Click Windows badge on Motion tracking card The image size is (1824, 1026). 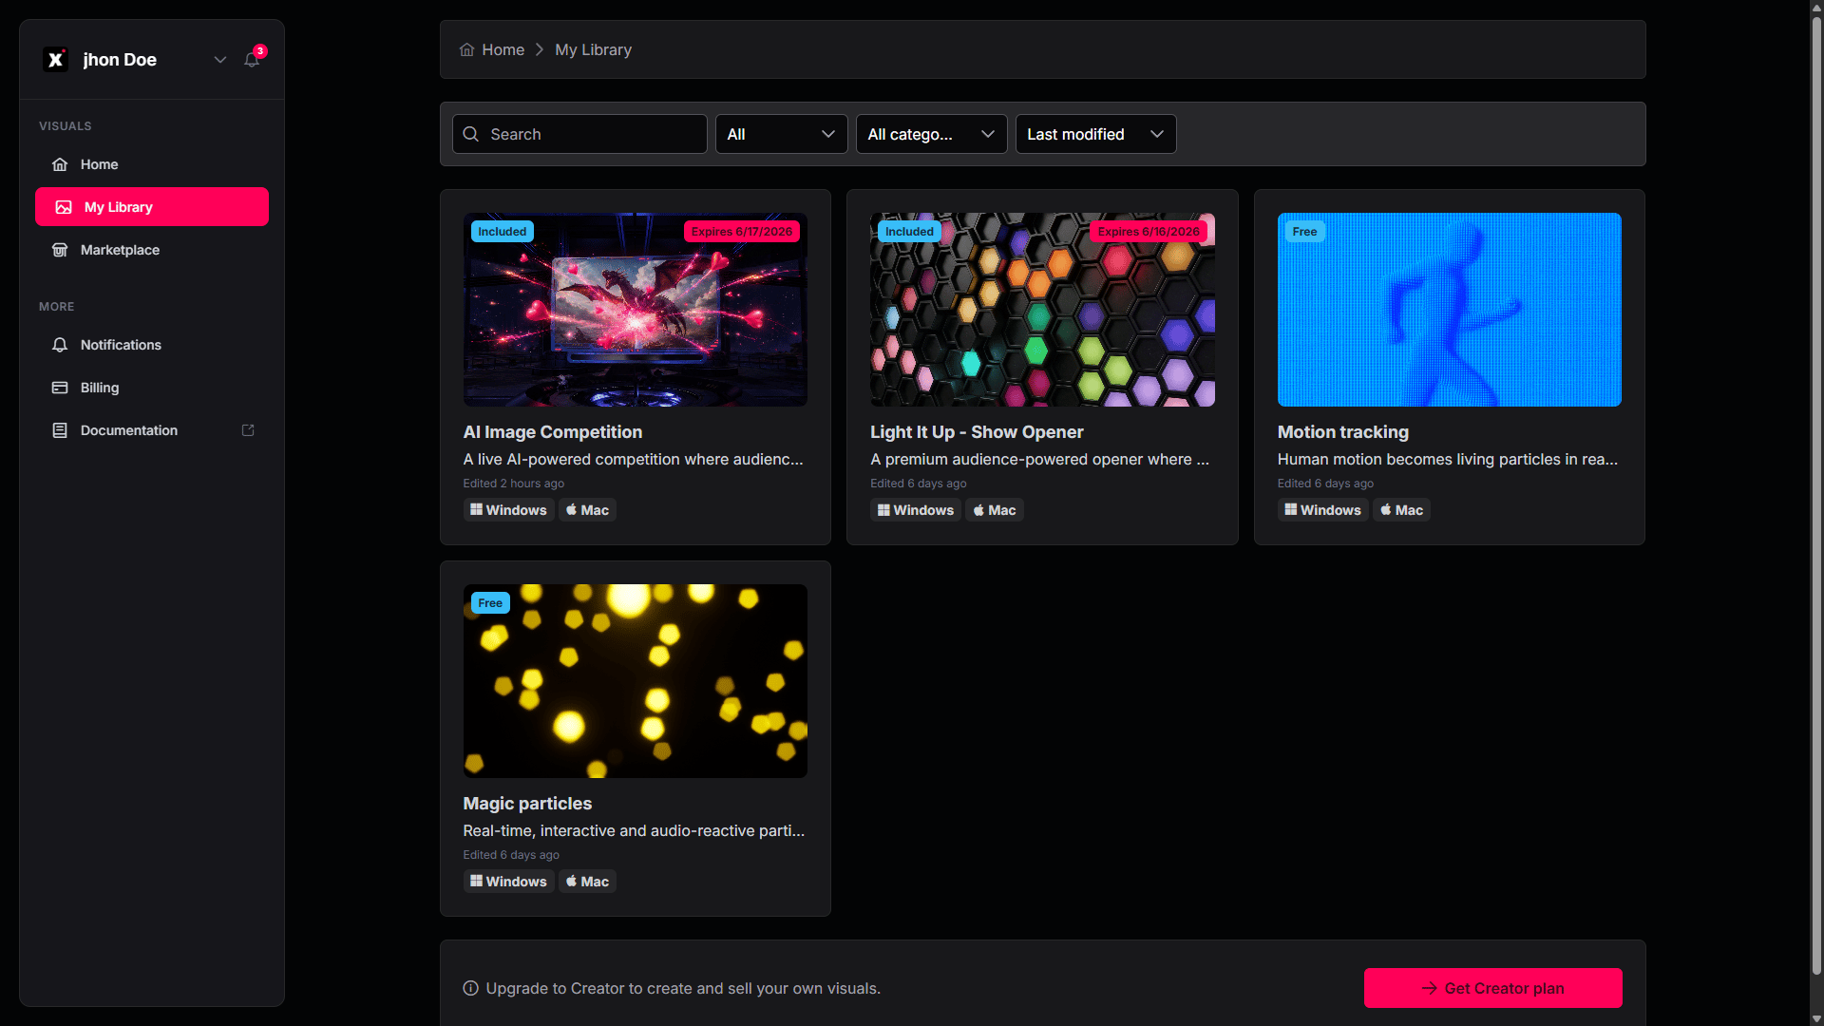point(1322,510)
